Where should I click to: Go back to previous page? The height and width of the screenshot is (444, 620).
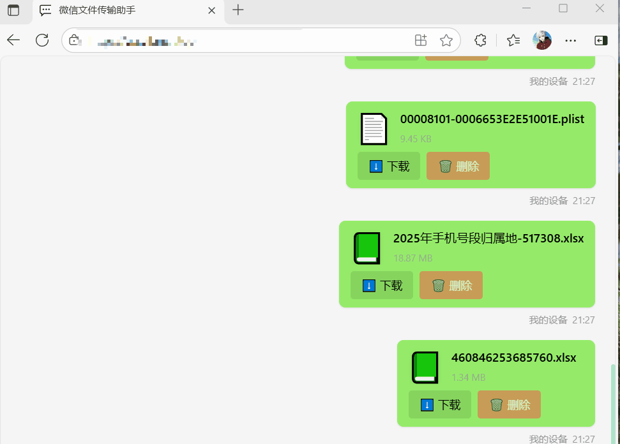(x=13, y=40)
